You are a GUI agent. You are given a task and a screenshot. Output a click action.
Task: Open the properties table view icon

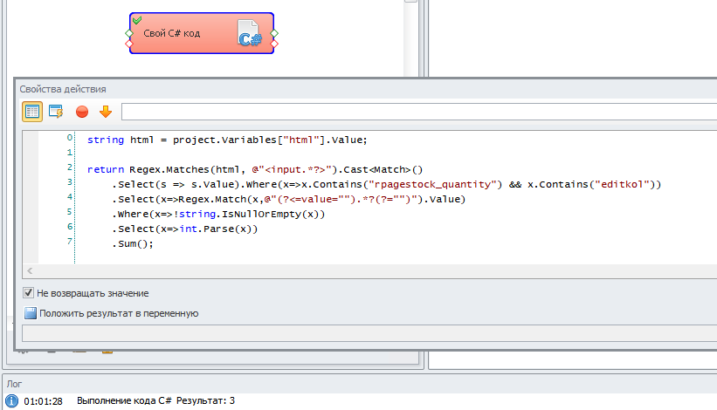click(x=32, y=112)
